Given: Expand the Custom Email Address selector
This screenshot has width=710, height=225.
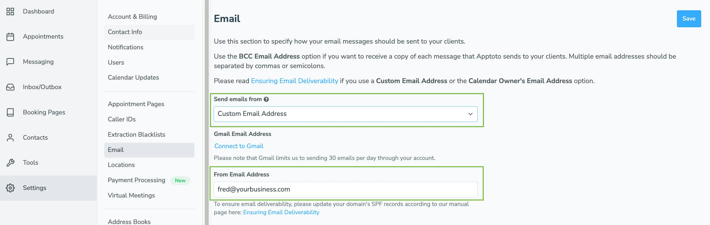Looking at the screenshot, I should coord(345,114).
